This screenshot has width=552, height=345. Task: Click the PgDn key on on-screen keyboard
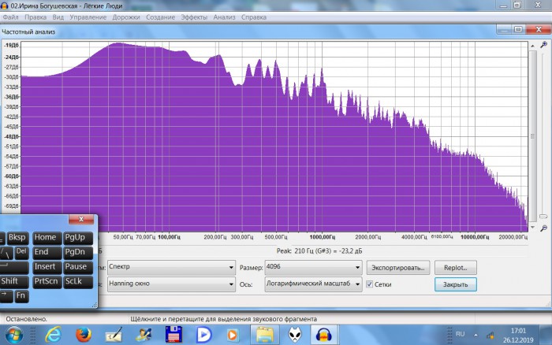(78, 253)
